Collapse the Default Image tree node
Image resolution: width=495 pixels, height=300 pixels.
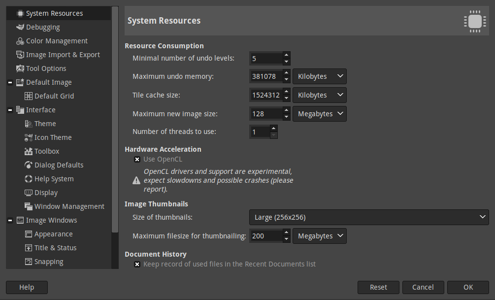point(10,82)
